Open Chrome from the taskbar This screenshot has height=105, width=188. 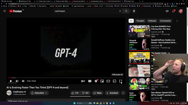pyautogui.click(x=100, y=103)
